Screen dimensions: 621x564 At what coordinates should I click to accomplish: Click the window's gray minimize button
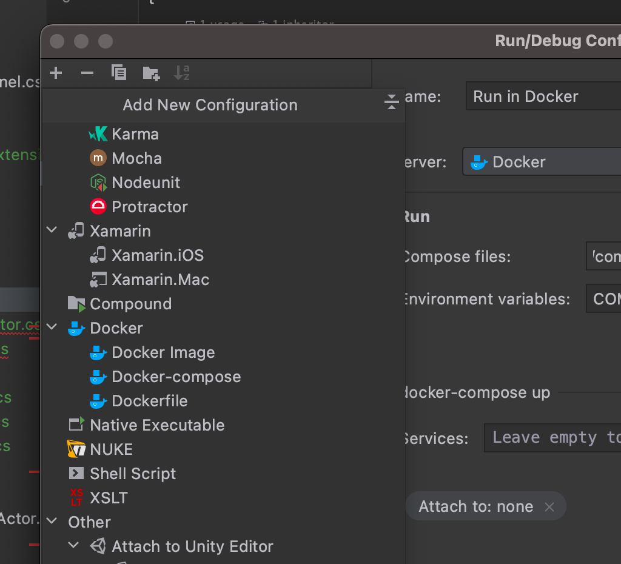pyautogui.click(x=81, y=41)
